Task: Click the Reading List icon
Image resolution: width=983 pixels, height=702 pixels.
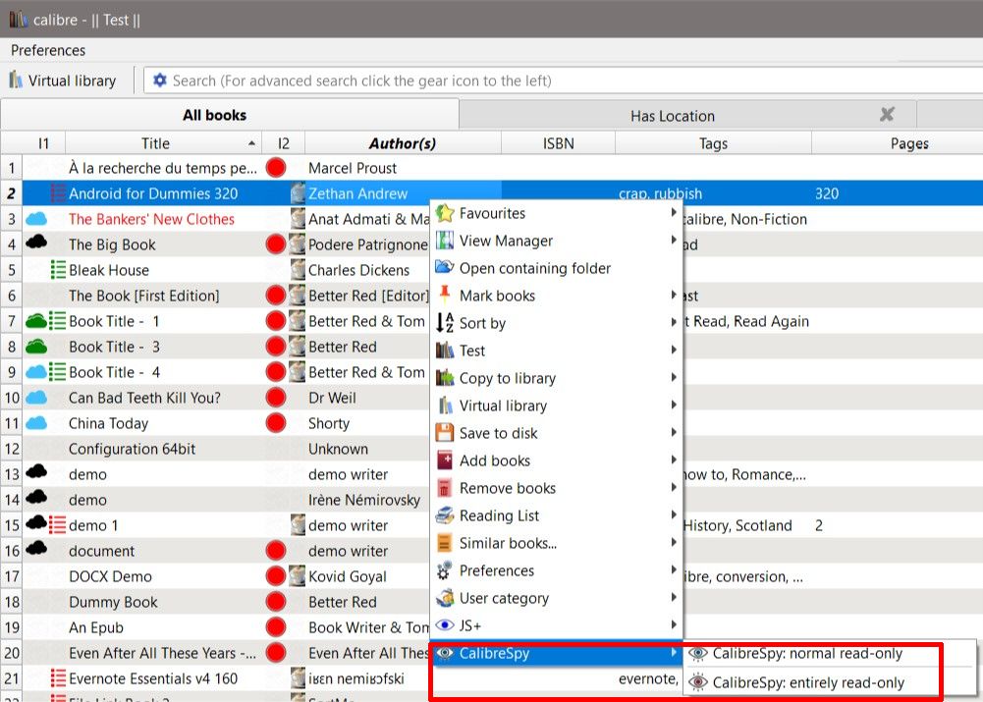Action: pyautogui.click(x=445, y=515)
